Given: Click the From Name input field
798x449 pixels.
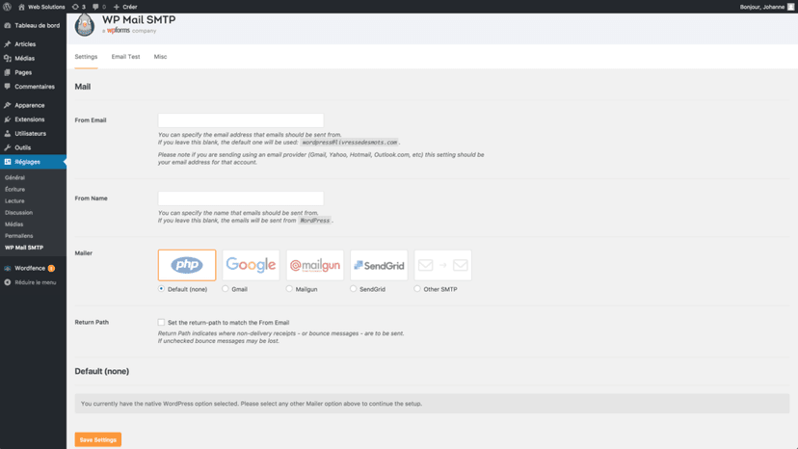Looking at the screenshot, I should (x=241, y=198).
